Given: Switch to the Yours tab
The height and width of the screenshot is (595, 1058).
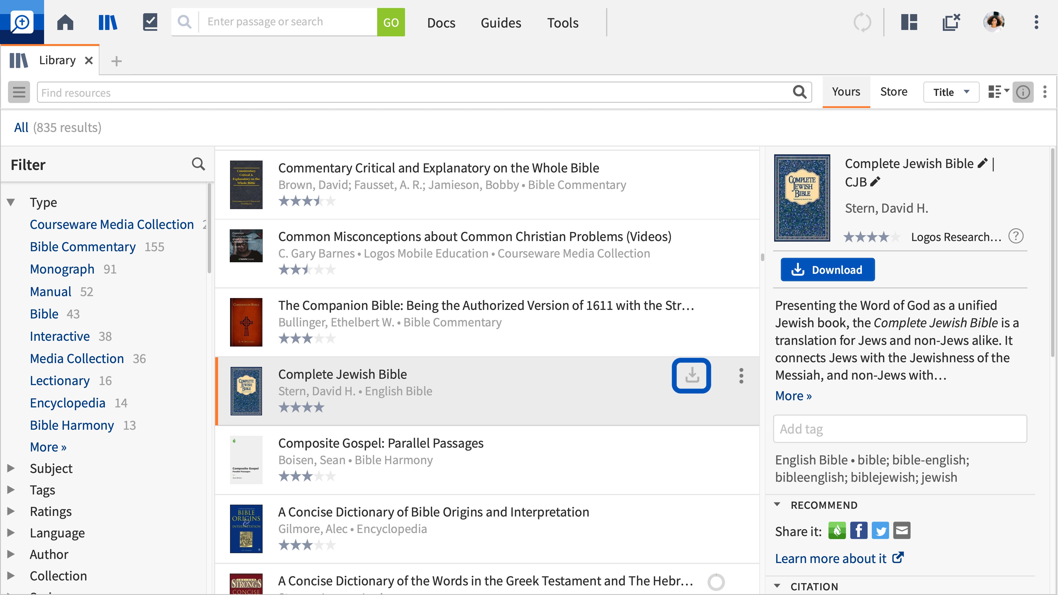Looking at the screenshot, I should (846, 91).
